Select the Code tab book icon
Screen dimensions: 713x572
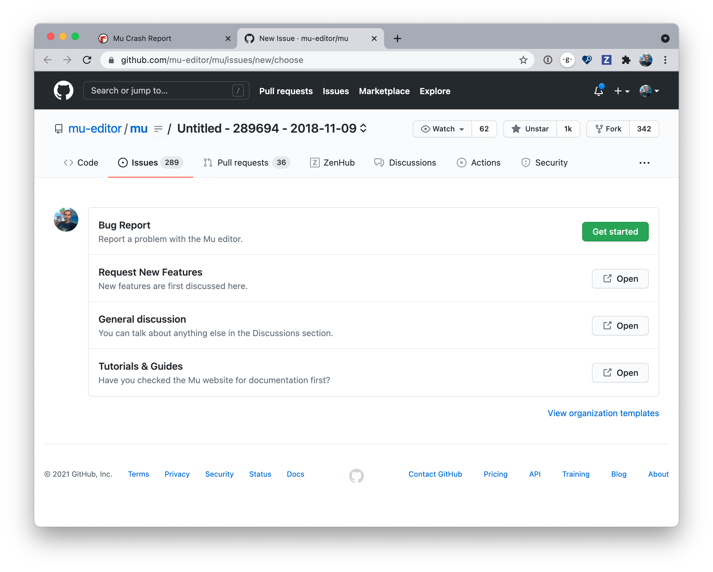point(68,162)
